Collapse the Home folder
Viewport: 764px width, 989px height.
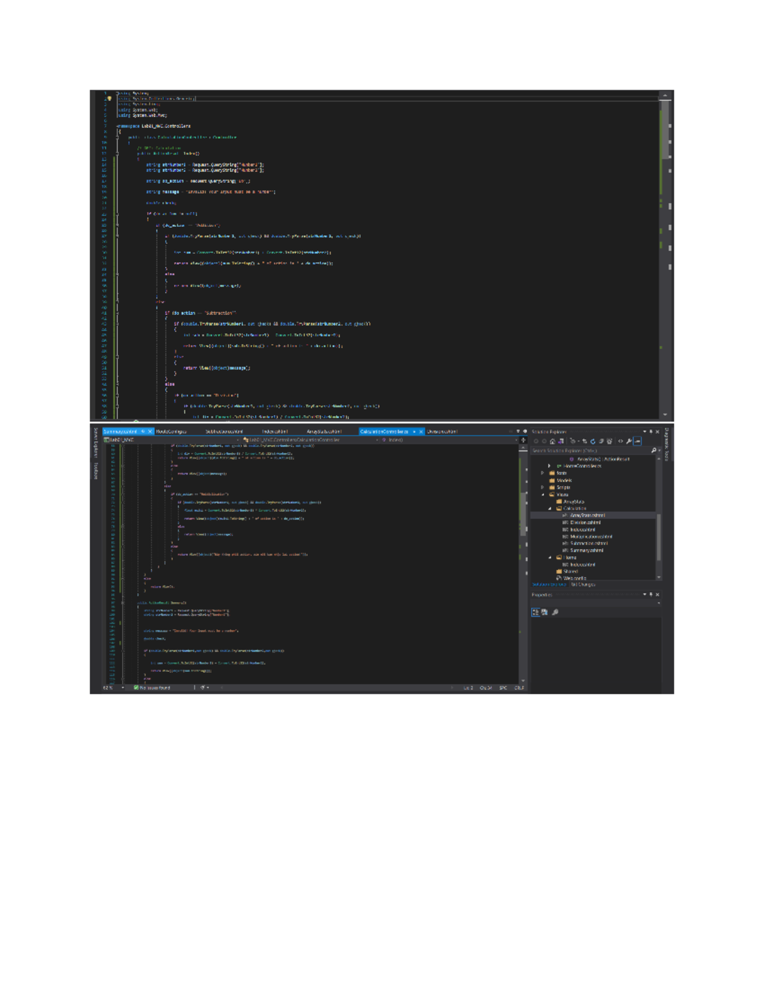coord(550,557)
